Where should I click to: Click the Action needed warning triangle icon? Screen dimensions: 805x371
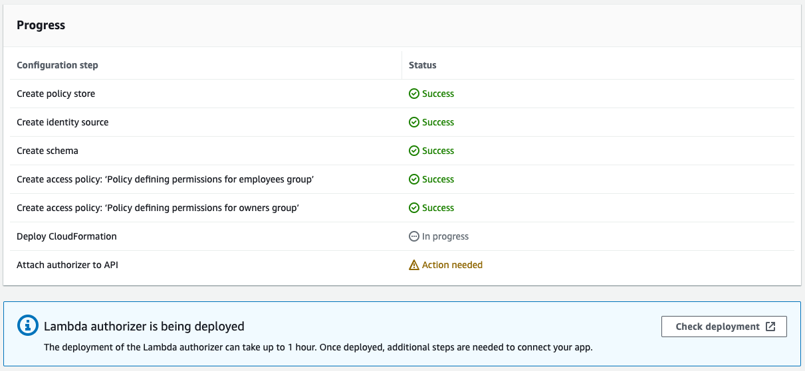click(413, 265)
